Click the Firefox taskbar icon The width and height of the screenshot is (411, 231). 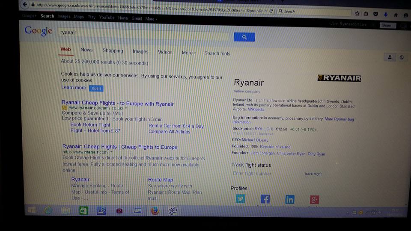(155, 210)
